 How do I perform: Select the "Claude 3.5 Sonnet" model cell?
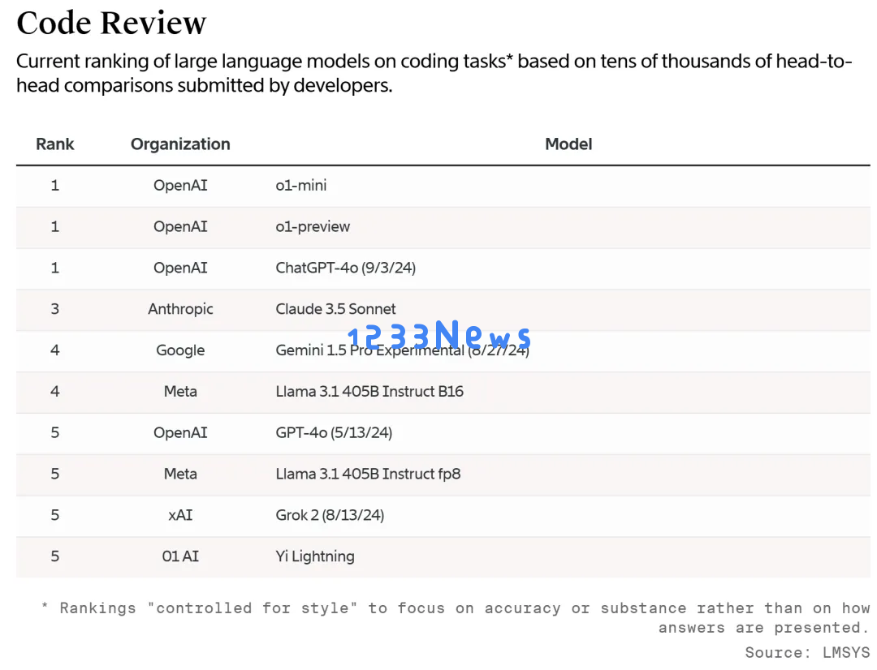tap(335, 309)
